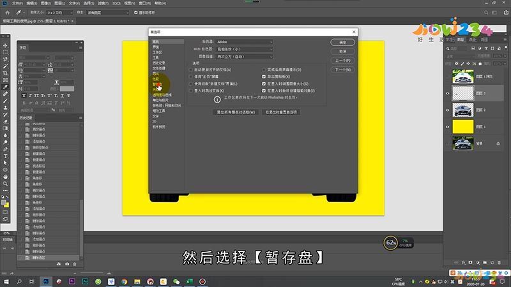Open the 文字 menu
Viewport: 511px width, 287px height.
tap(74, 3)
